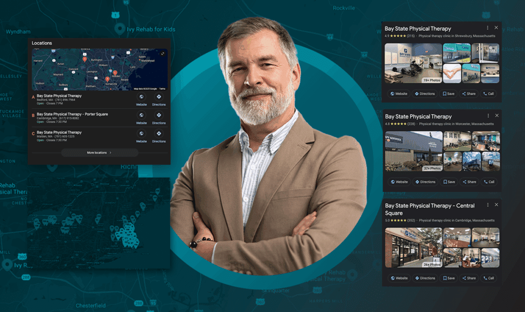The width and height of the screenshot is (525, 312).
Task: Click the fullscreen expand icon on the Locations map
Action: click(x=163, y=53)
